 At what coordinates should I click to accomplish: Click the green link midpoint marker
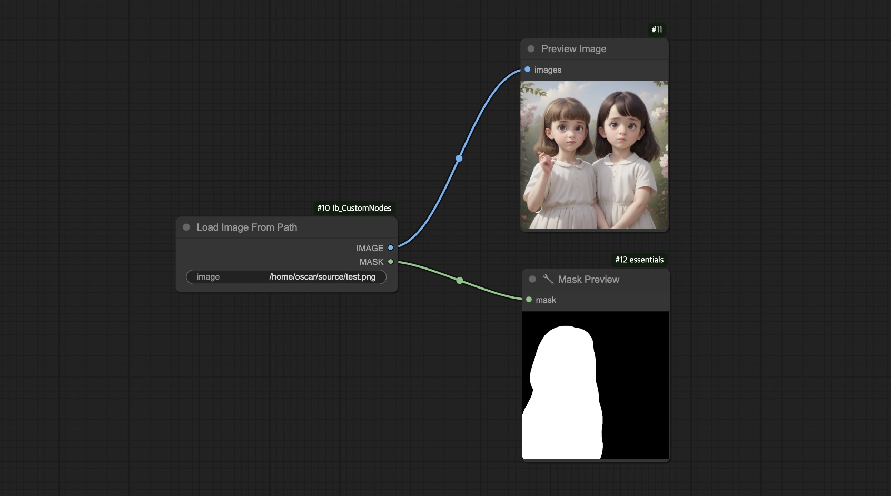(460, 281)
